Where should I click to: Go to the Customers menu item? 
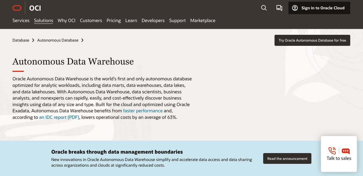pos(91,20)
